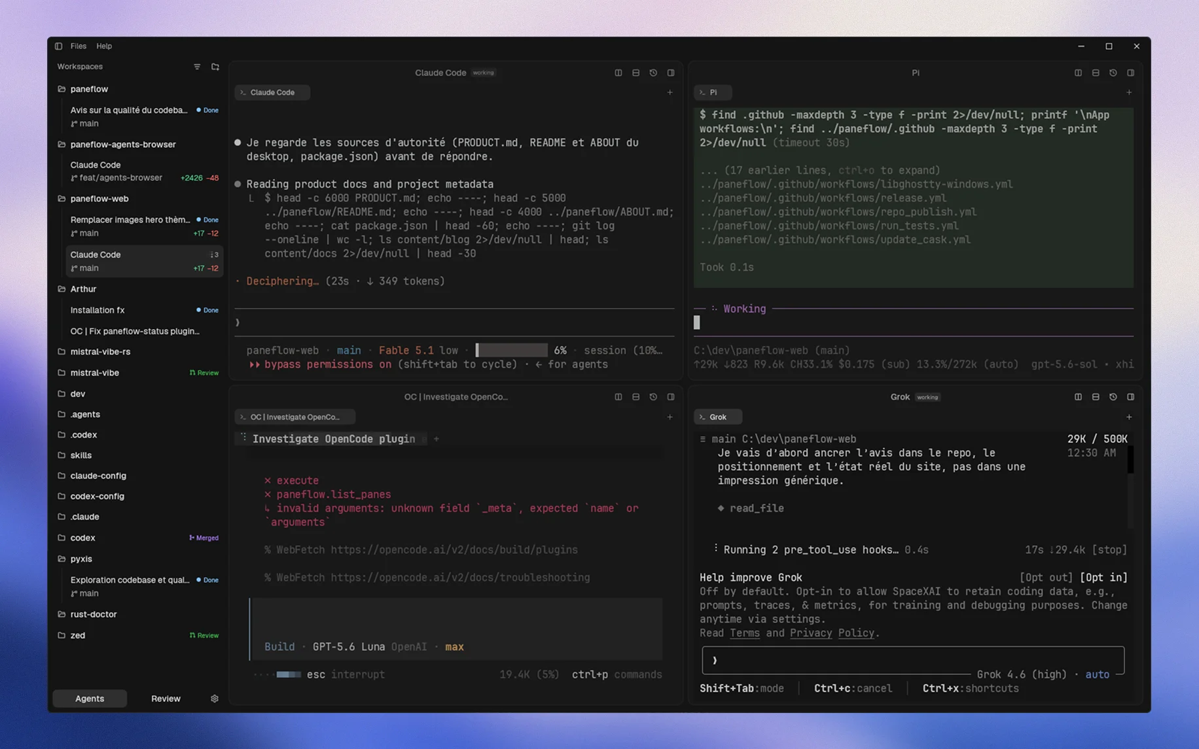Select the Grok terminal tab
1199x749 pixels.
[718, 417]
